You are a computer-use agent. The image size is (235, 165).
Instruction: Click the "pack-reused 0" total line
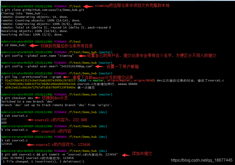pos(56,27)
